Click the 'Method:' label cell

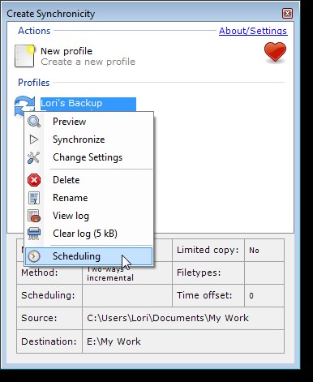point(49,273)
